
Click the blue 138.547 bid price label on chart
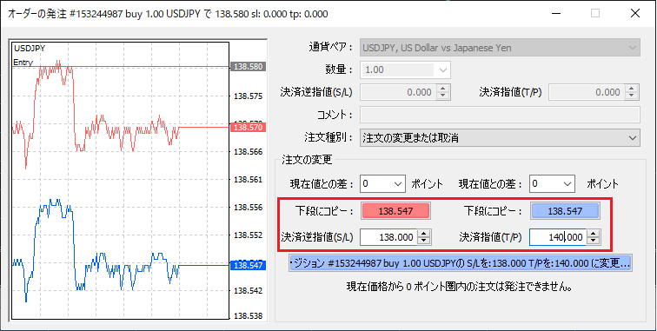(x=248, y=265)
